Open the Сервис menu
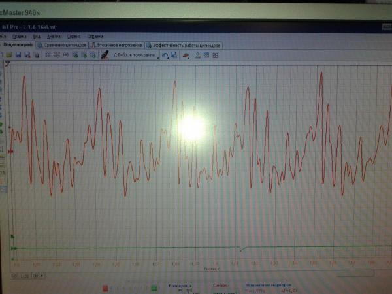 click(74, 37)
